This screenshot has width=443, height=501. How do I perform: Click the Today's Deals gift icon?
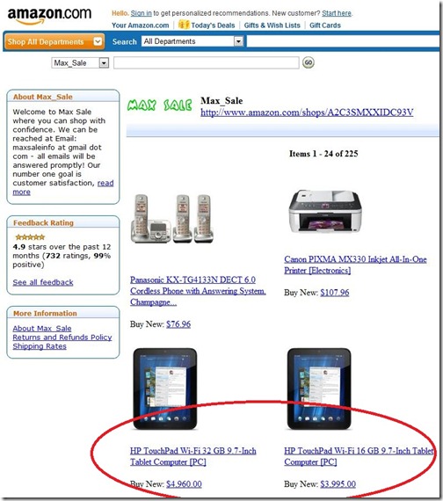(x=184, y=25)
